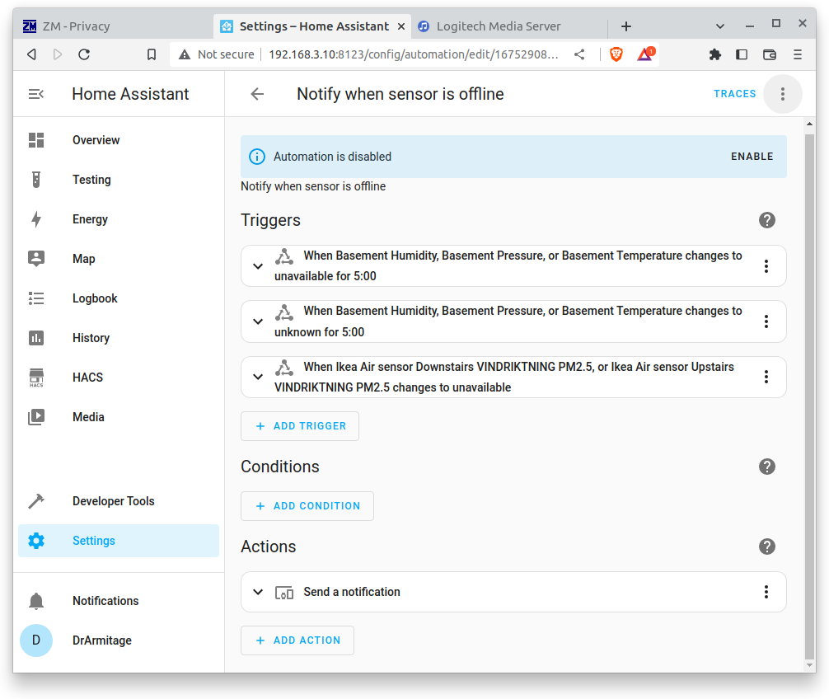The height and width of the screenshot is (699, 829).
Task: Expand the Send a notification action
Action: point(258,592)
